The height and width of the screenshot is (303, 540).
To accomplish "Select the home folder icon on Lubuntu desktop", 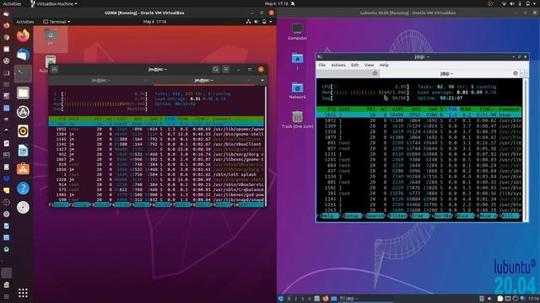I will (297, 61).
